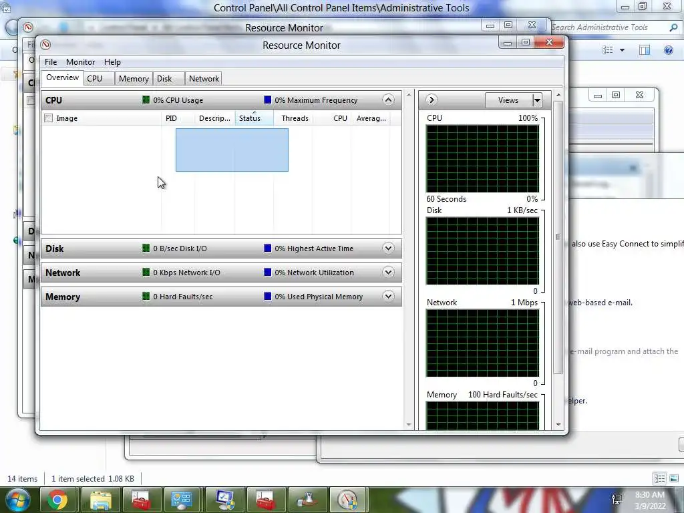Open the Resource Monitor gauge taskbar icon
This screenshot has width=684, height=513.
[348, 500]
